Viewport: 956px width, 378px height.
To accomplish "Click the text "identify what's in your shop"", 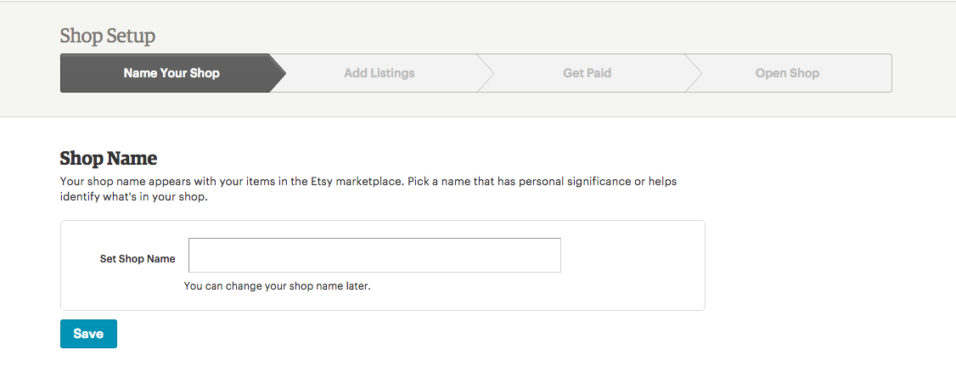I will (x=132, y=198).
